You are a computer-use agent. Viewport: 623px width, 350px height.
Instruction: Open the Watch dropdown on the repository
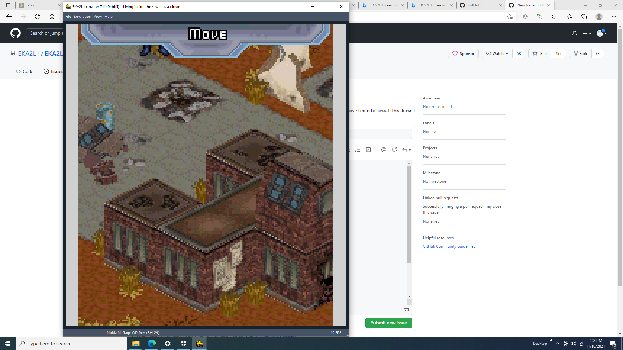[497, 53]
